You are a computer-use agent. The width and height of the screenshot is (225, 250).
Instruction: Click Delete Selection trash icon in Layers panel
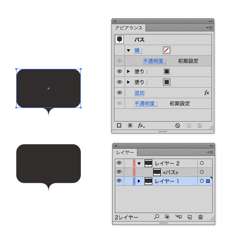click(x=200, y=217)
